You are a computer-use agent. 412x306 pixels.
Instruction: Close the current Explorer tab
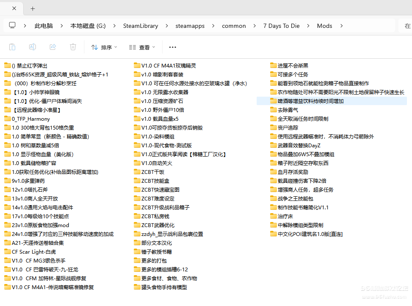[x=14, y=8]
